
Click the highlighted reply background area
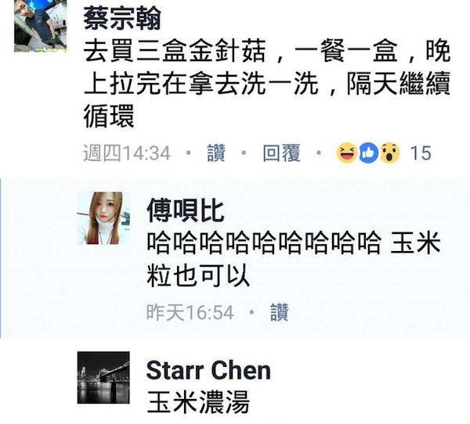click(235, 258)
